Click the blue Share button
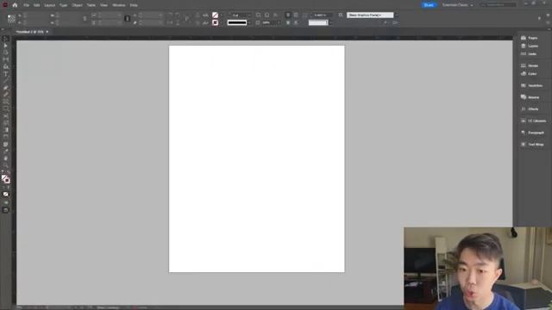 [x=429, y=5]
